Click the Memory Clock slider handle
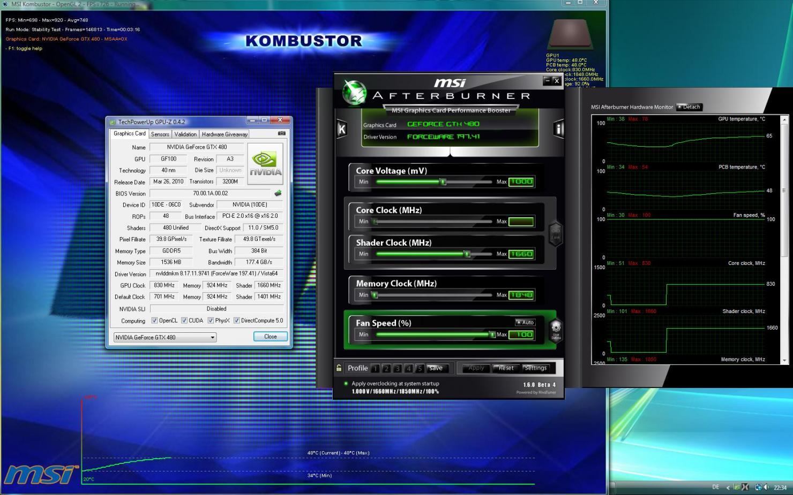The height and width of the screenshot is (495, 793). [x=375, y=295]
